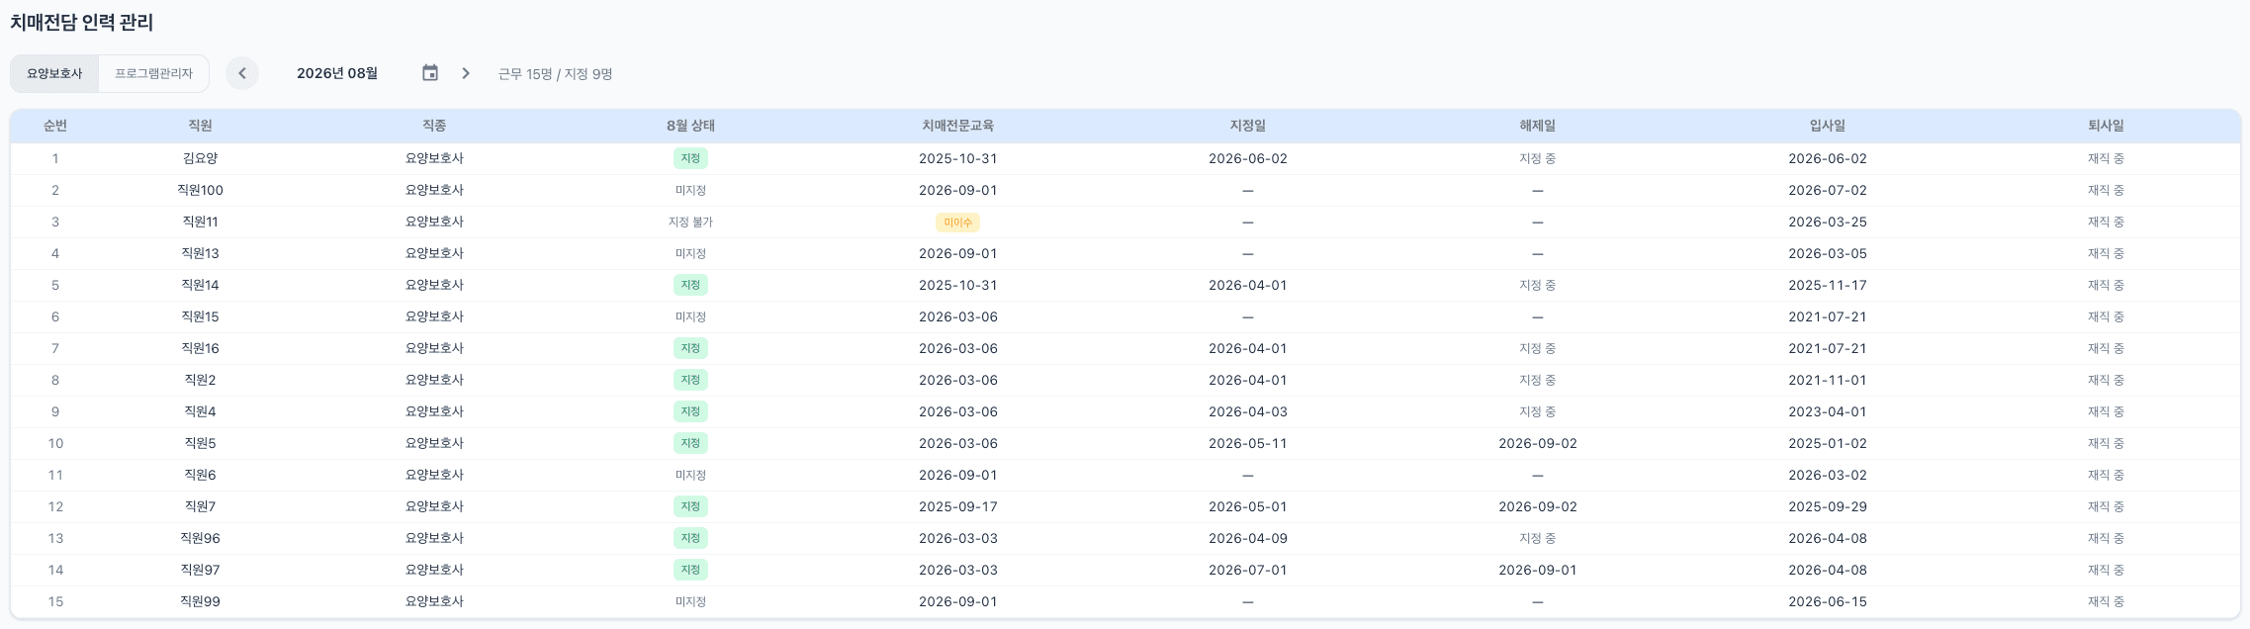
Task: Click the 해제일 column header
Action: pos(1537,126)
